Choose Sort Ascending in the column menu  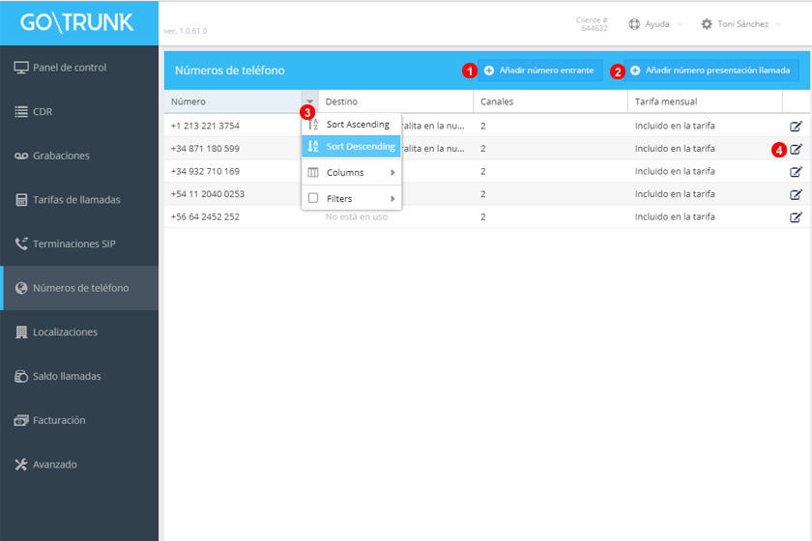[352, 125]
